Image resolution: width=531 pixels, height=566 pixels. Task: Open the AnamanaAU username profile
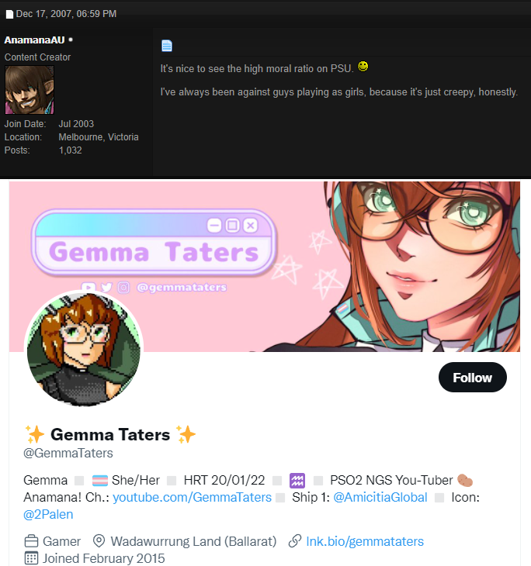(x=35, y=40)
